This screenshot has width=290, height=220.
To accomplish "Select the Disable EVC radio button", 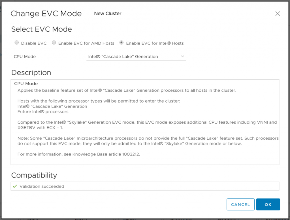I will (16, 43).
